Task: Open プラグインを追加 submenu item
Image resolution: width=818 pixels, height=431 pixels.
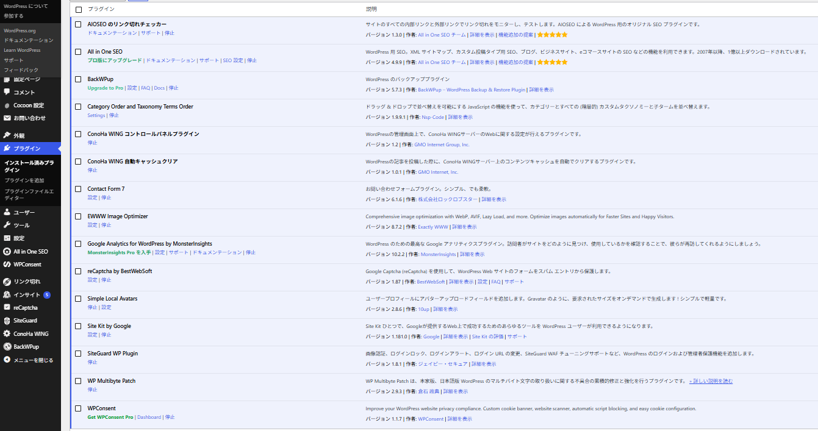Action: coord(24,180)
